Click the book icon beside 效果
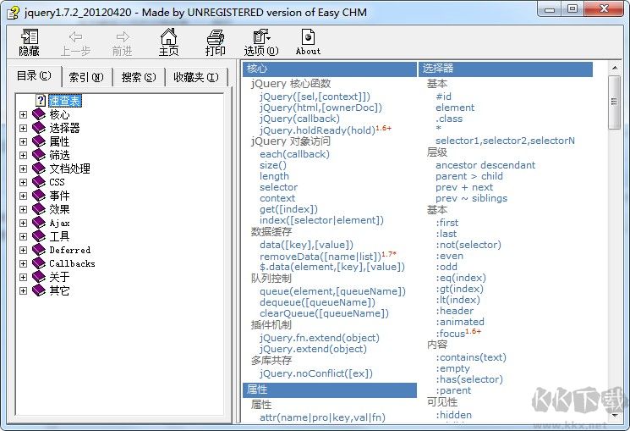Image resolution: width=630 pixels, height=431 pixels. [39, 209]
